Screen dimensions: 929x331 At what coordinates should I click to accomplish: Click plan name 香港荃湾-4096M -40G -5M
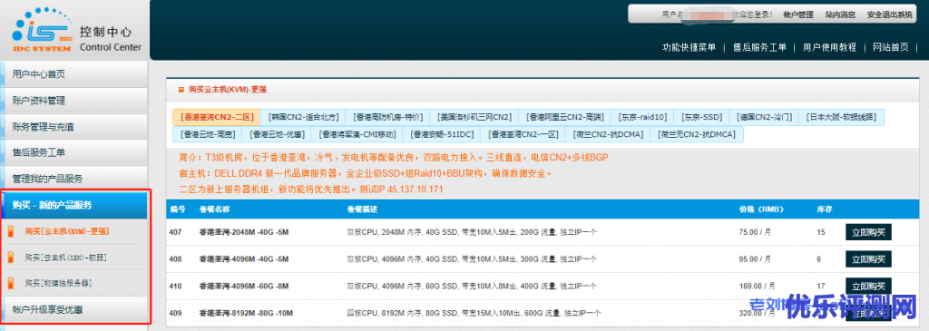(243, 259)
